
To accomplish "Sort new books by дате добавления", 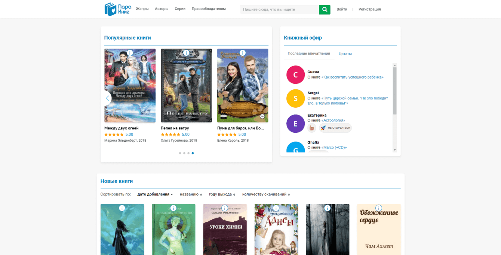I will pos(155,194).
